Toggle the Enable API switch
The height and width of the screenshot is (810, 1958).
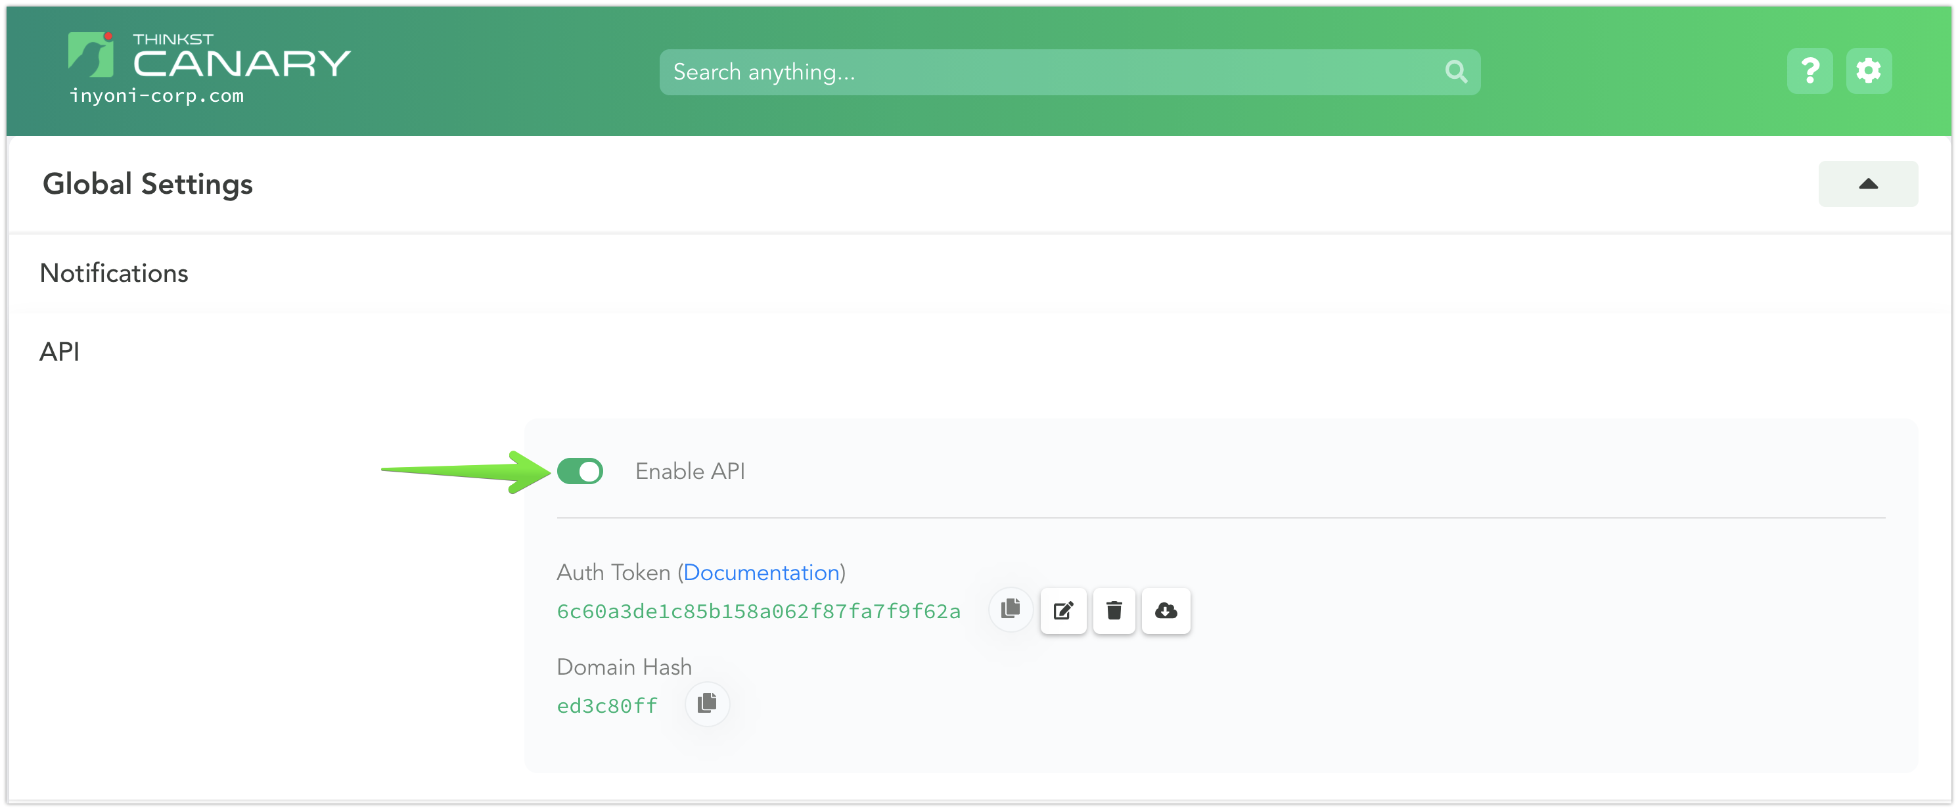[580, 471]
